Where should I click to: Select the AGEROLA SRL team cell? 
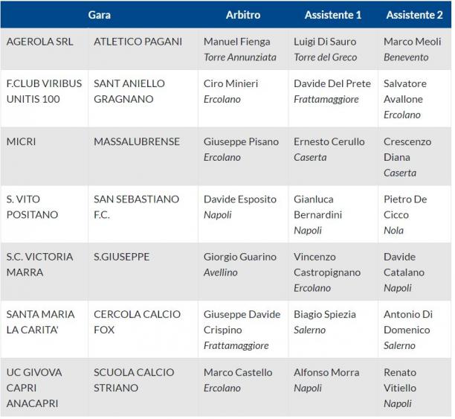pos(45,49)
